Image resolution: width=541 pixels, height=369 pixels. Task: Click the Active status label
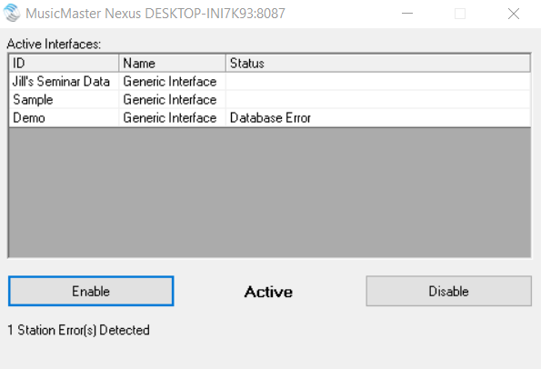(268, 292)
